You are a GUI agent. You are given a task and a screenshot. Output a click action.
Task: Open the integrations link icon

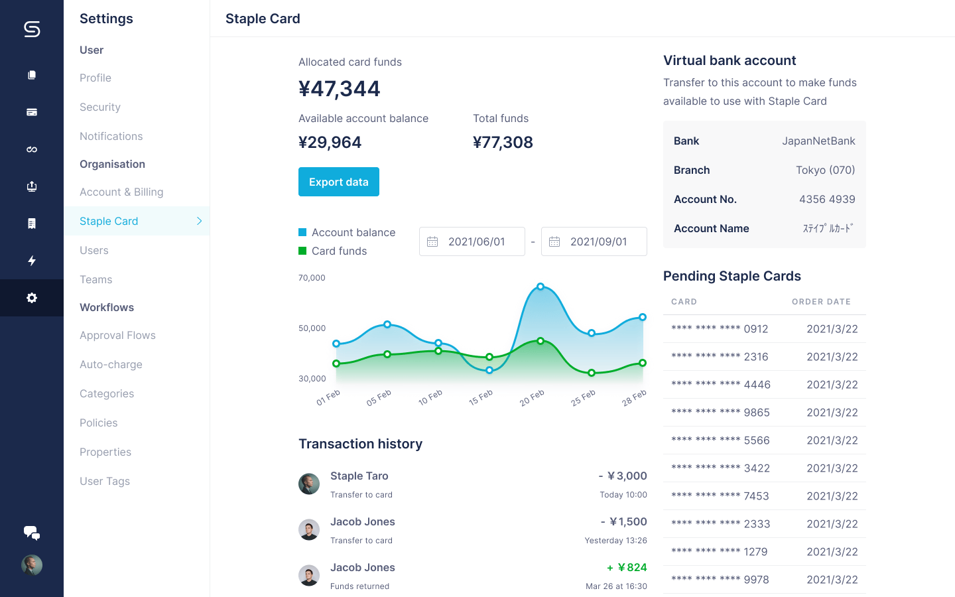point(31,149)
